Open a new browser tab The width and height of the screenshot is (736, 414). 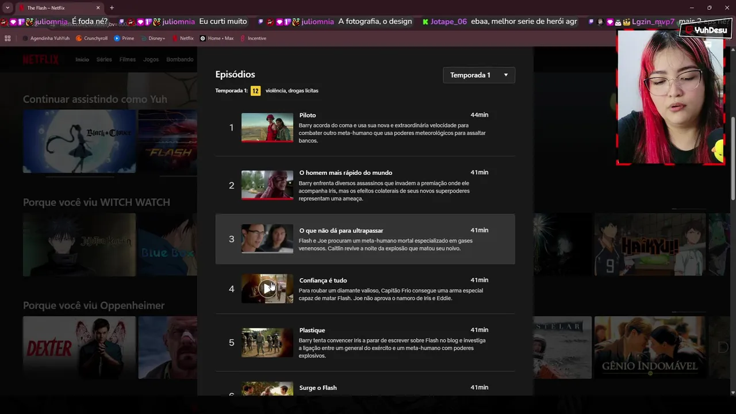(112, 8)
